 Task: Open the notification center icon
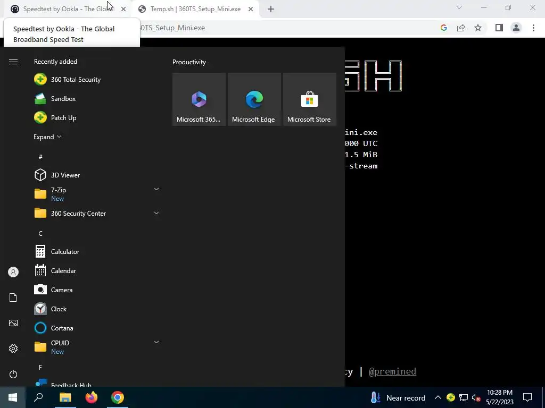point(527,397)
